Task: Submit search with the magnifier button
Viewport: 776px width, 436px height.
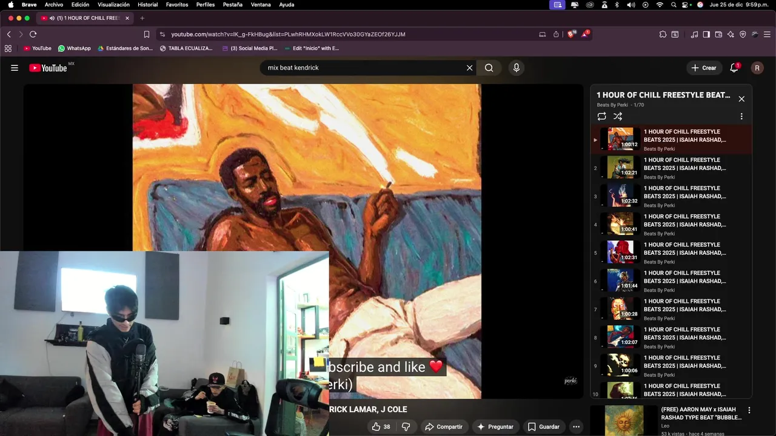Action: pyautogui.click(x=489, y=68)
